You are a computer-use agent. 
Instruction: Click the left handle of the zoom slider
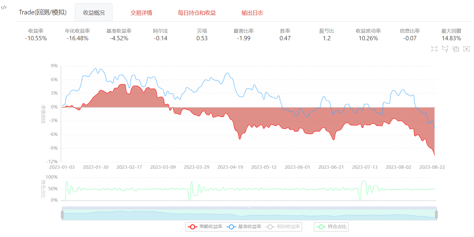(62, 215)
